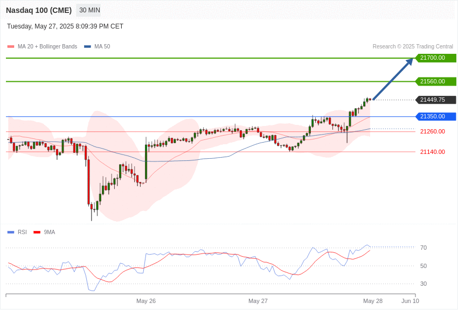Click the RSI 50 level label
This screenshot has width=458, height=310.
[423, 266]
